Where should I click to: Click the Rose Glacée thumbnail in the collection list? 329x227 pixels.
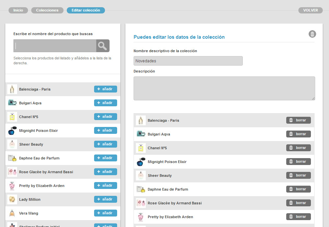click(141, 203)
